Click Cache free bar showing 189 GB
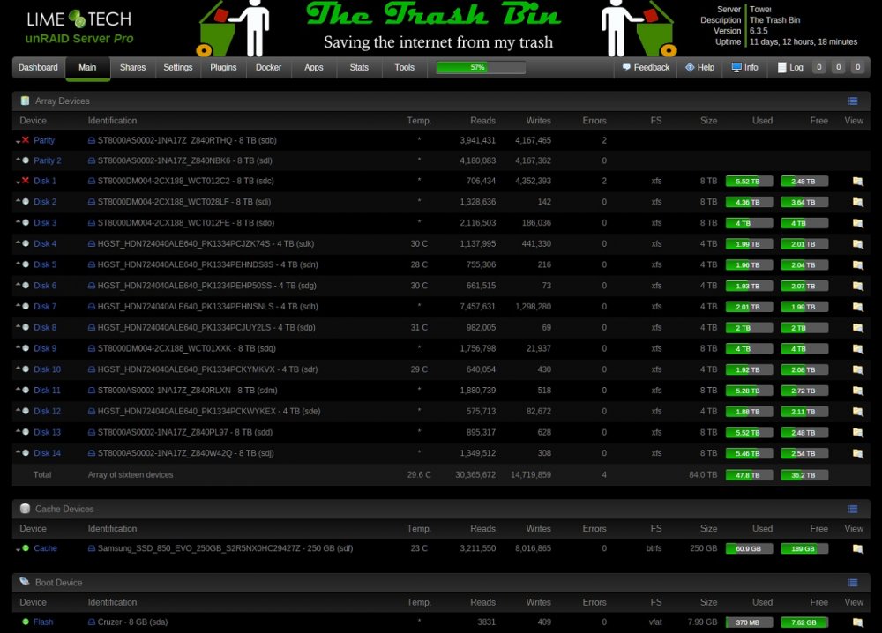This screenshot has width=882, height=633. (804, 548)
